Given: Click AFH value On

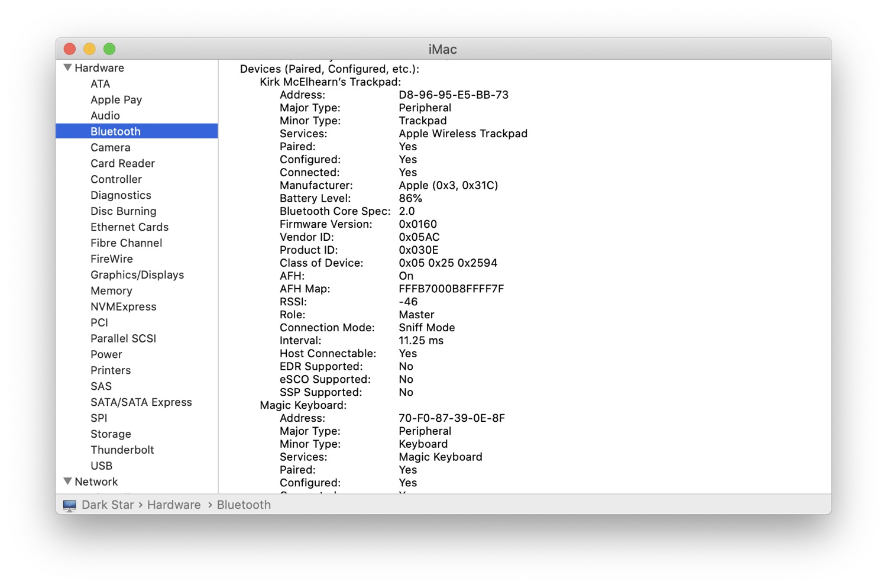Looking at the screenshot, I should click(x=406, y=276).
